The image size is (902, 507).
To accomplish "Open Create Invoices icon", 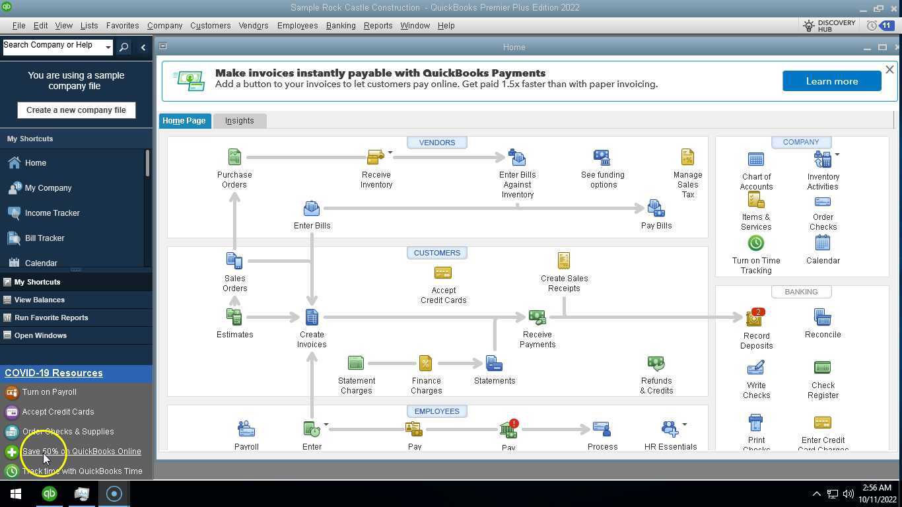I will click(312, 317).
